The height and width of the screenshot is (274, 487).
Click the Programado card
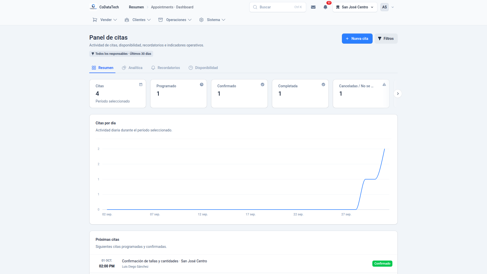pos(179,94)
